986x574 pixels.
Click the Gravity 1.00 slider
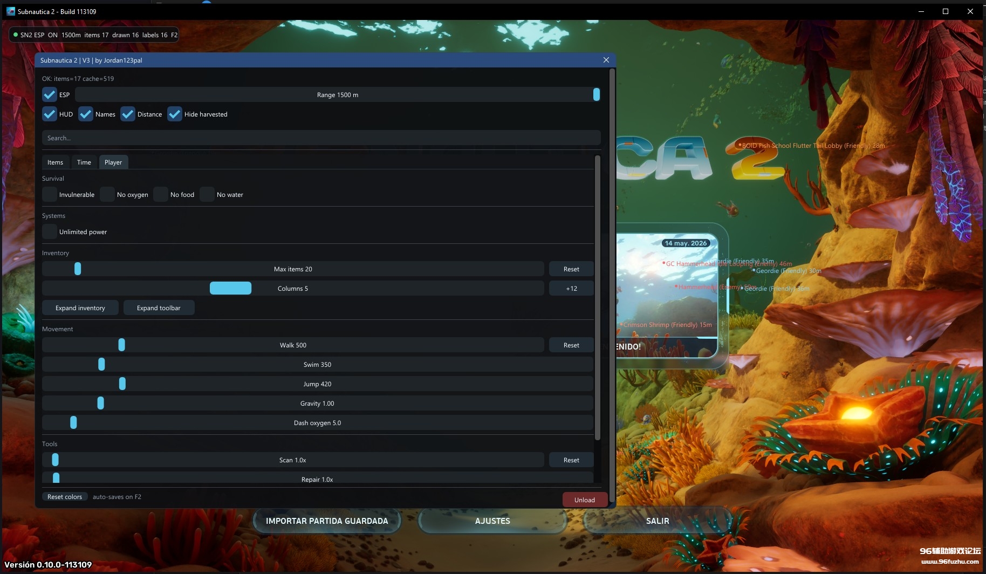(x=318, y=404)
